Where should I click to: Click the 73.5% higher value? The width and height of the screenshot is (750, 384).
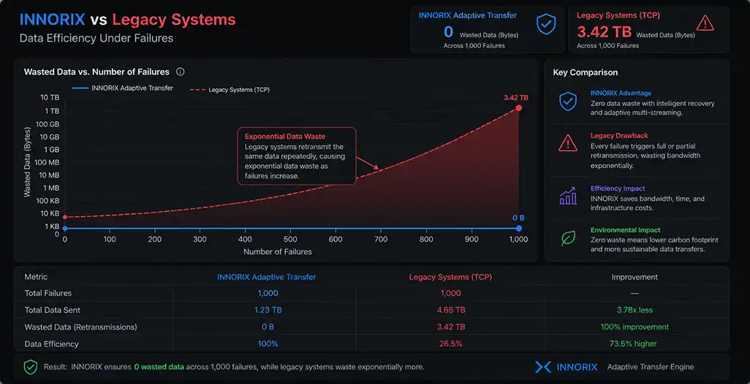(x=635, y=344)
